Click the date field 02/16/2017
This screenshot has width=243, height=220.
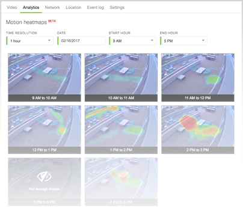81,41
